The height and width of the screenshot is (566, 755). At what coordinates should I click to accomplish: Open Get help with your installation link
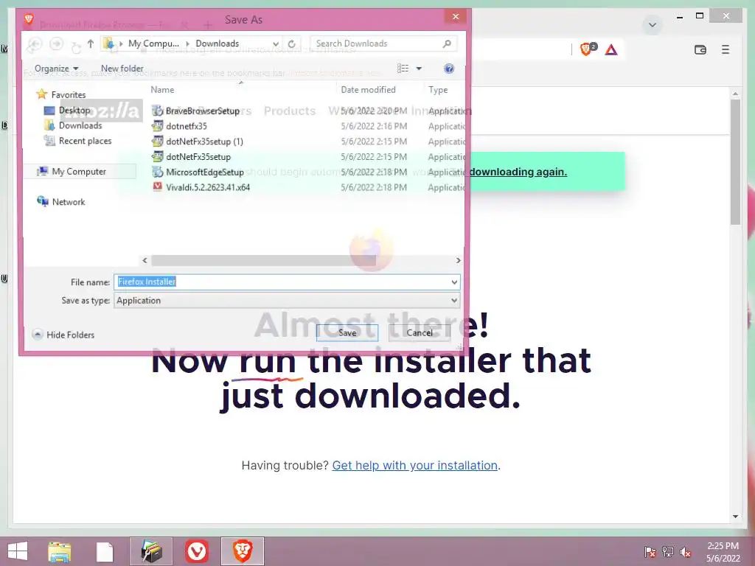coord(414,466)
